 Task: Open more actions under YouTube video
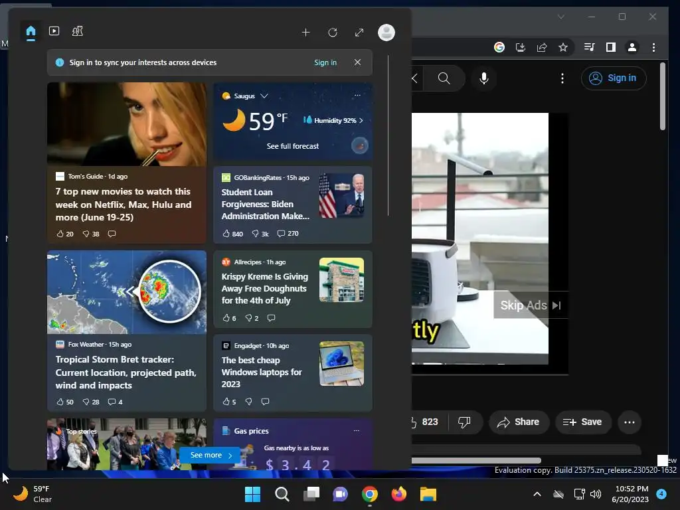point(630,422)
